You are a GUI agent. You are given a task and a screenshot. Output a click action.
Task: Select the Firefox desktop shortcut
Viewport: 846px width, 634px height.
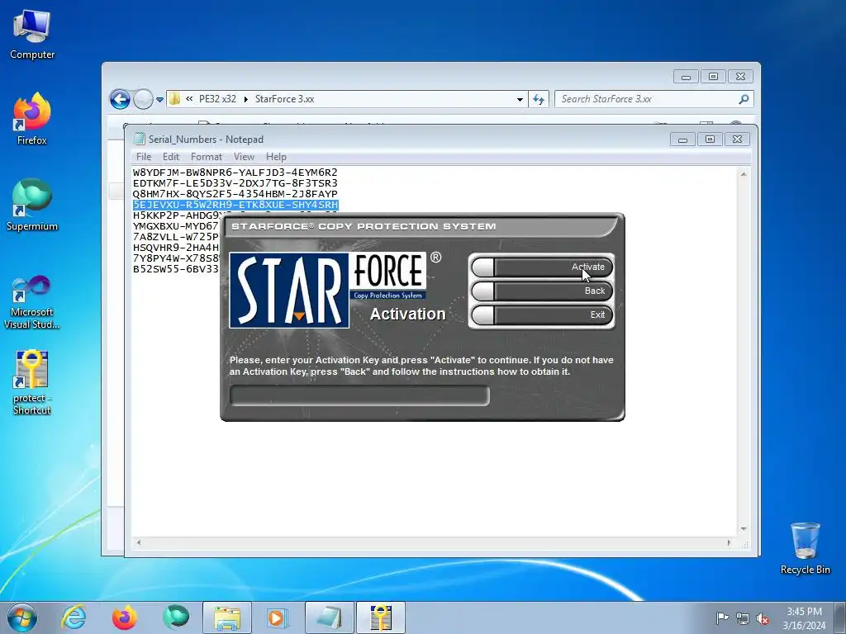pos(32,120)
